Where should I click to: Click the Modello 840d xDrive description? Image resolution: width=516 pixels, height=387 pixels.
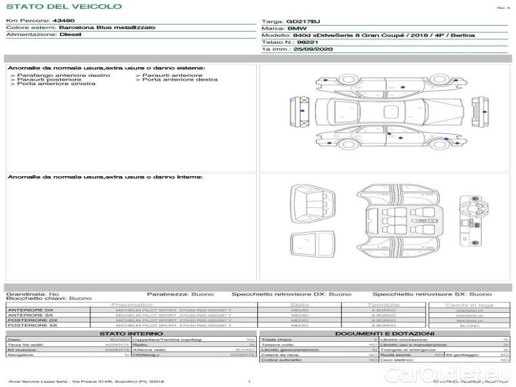(x=384, y=35)
